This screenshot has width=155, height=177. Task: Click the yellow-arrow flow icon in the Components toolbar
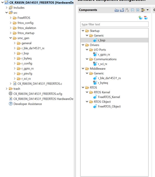pos(143,10)
